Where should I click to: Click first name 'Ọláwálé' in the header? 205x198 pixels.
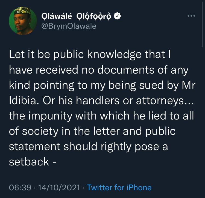click(x=57, y=16)
